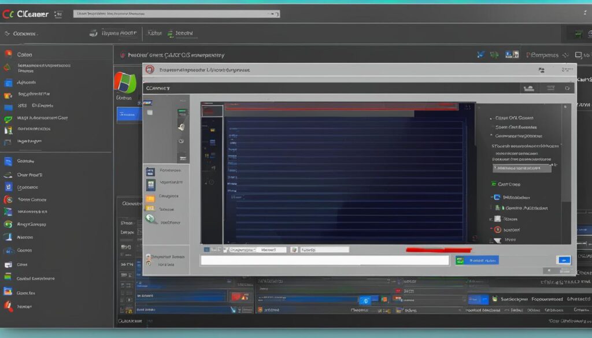Click the small blue button in the dialog's bottom-right corner
The image size is (592, 338).
click(564, 260)
